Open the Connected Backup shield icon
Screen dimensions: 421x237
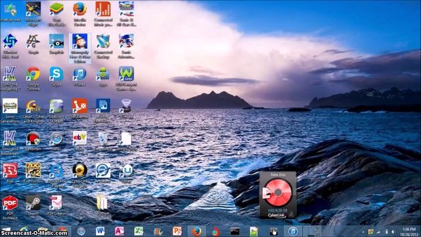(x=103, y=46)
